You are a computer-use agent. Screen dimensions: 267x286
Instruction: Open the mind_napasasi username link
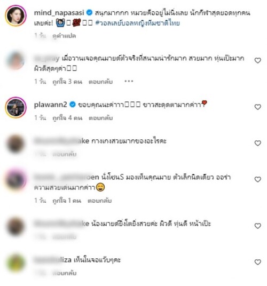pyautogui.click(x=59, y=13)
